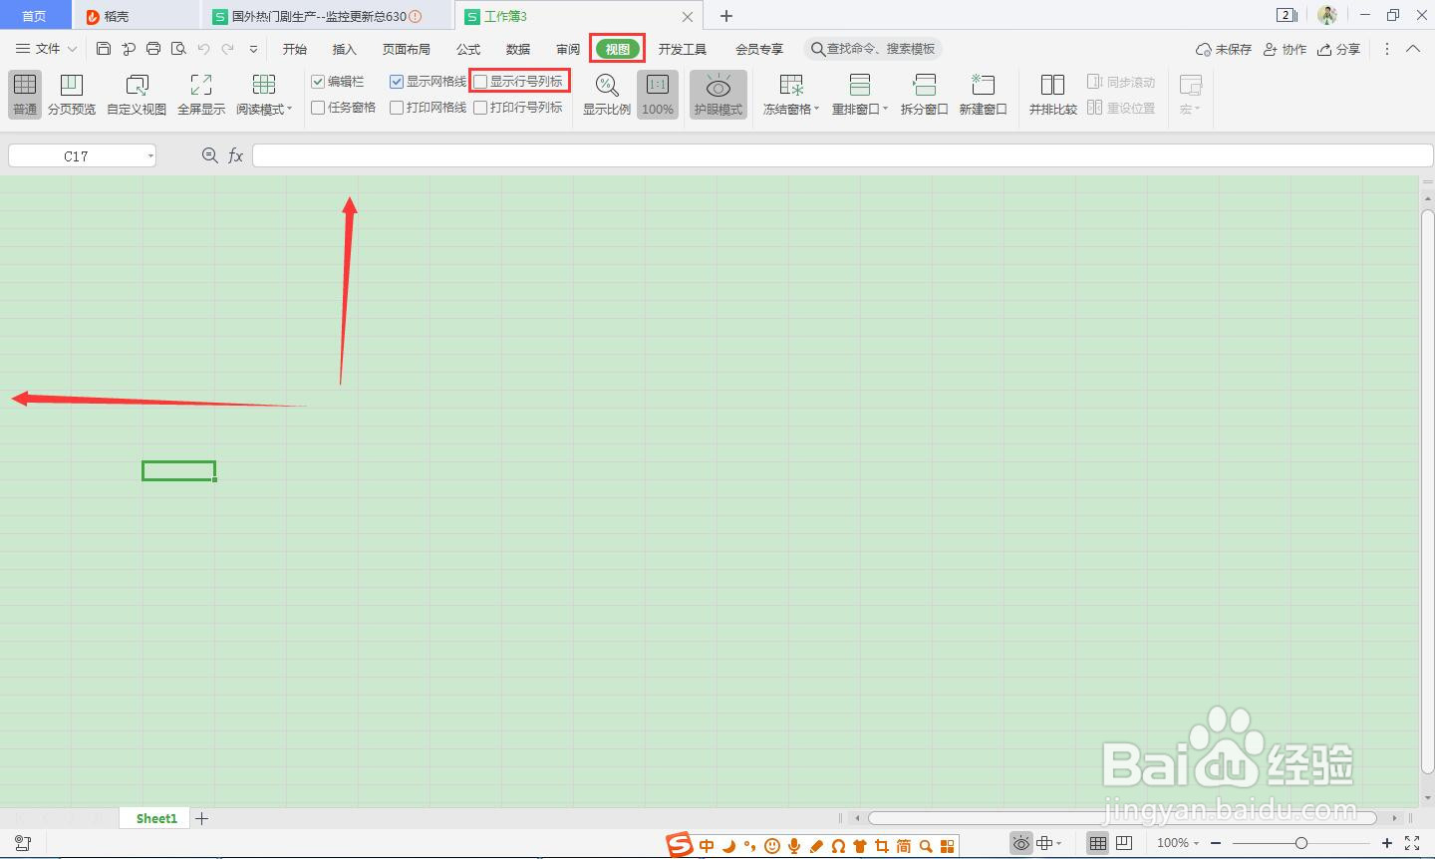
Task: Click the 未保存 cloud save status
Action: pyautogui.click(x=1223, y=49)
